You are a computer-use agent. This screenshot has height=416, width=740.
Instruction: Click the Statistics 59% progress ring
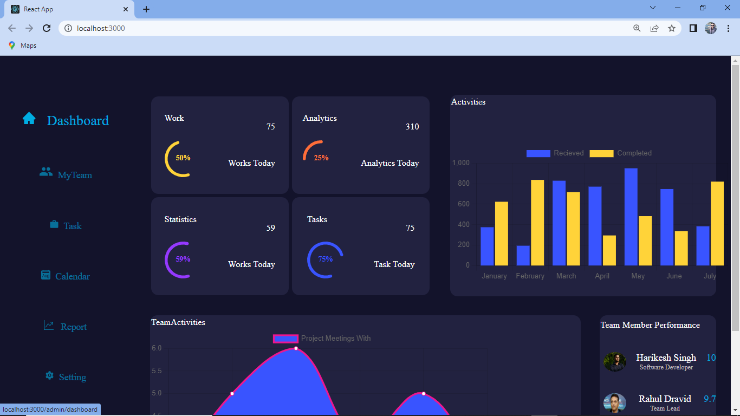[x=183, y=259]
